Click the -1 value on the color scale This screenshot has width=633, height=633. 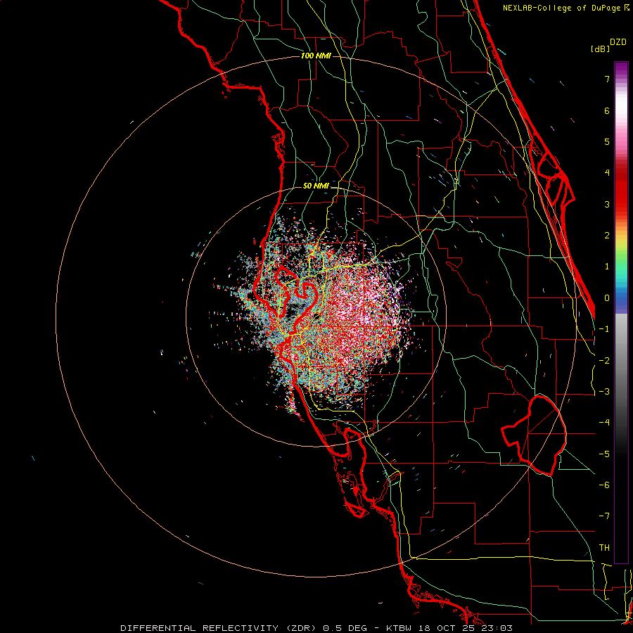pos(604,329)
